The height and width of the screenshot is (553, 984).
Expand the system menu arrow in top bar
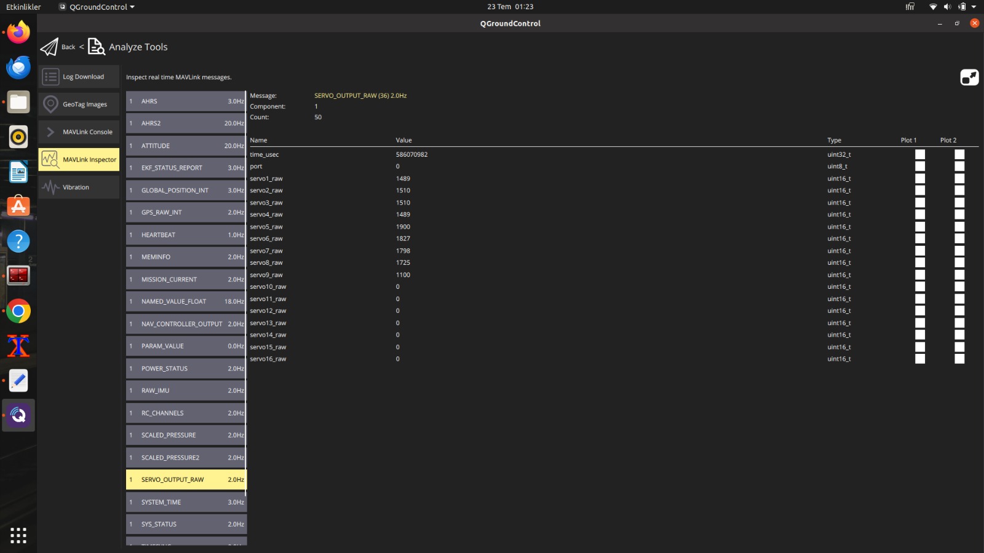(974, 7)
